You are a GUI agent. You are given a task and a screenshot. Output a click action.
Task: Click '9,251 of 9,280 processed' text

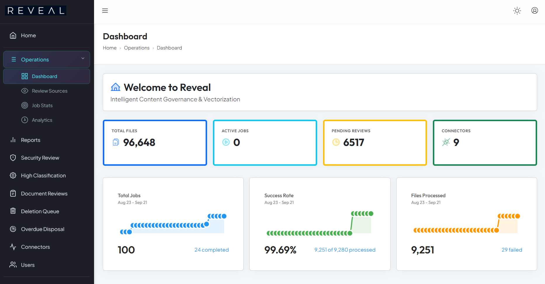(x=345, y=250)
